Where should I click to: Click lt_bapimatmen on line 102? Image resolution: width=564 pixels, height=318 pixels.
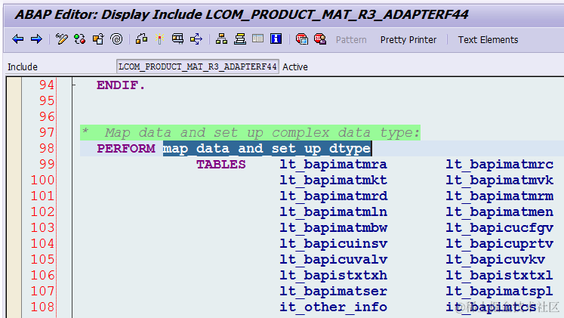click(x=500, y=212)
